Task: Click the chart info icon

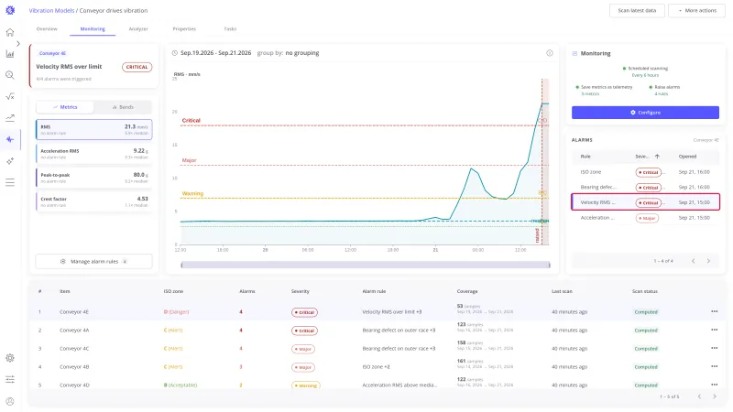Action: point(549,53)
